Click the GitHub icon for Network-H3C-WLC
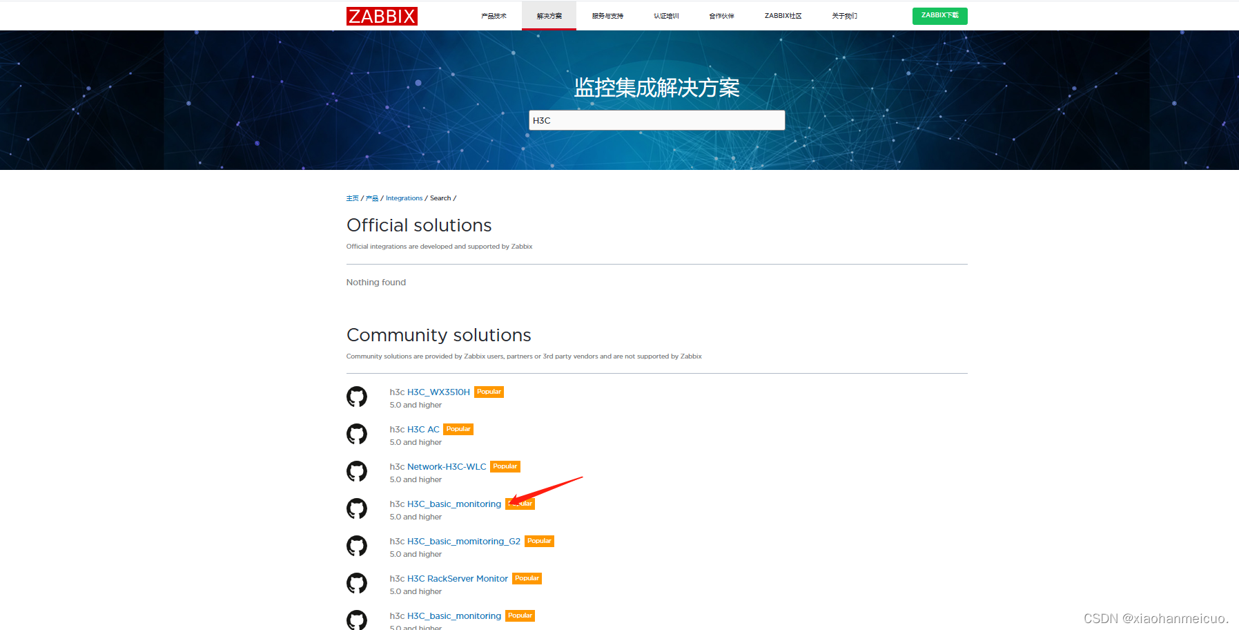 click(x=357, y=471)
